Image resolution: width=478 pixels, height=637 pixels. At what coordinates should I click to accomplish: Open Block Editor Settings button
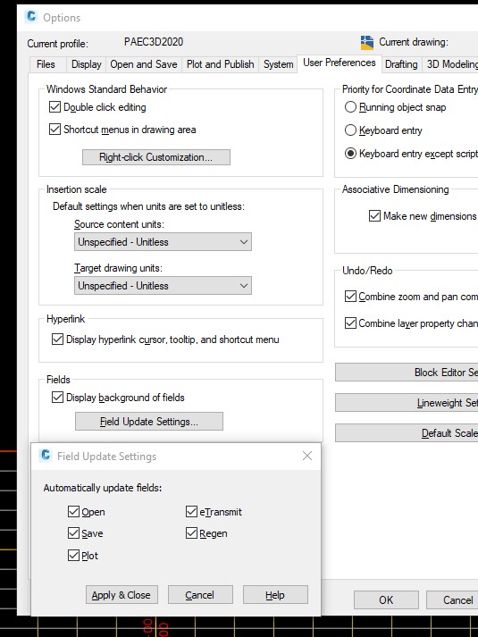(x=407, y=373)
